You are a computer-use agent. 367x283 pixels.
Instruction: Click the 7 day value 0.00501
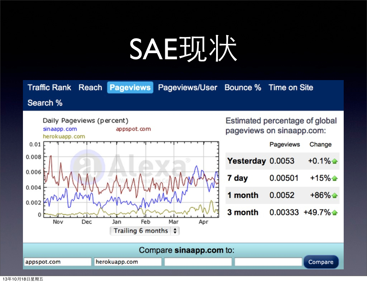click(284, 178)
